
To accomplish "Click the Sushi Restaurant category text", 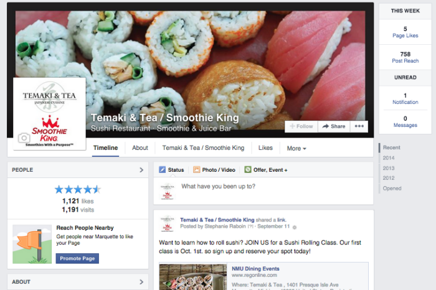I will click(120, 128).
